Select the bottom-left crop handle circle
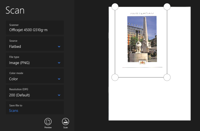 pyautogui.click(x=115, y=77)
